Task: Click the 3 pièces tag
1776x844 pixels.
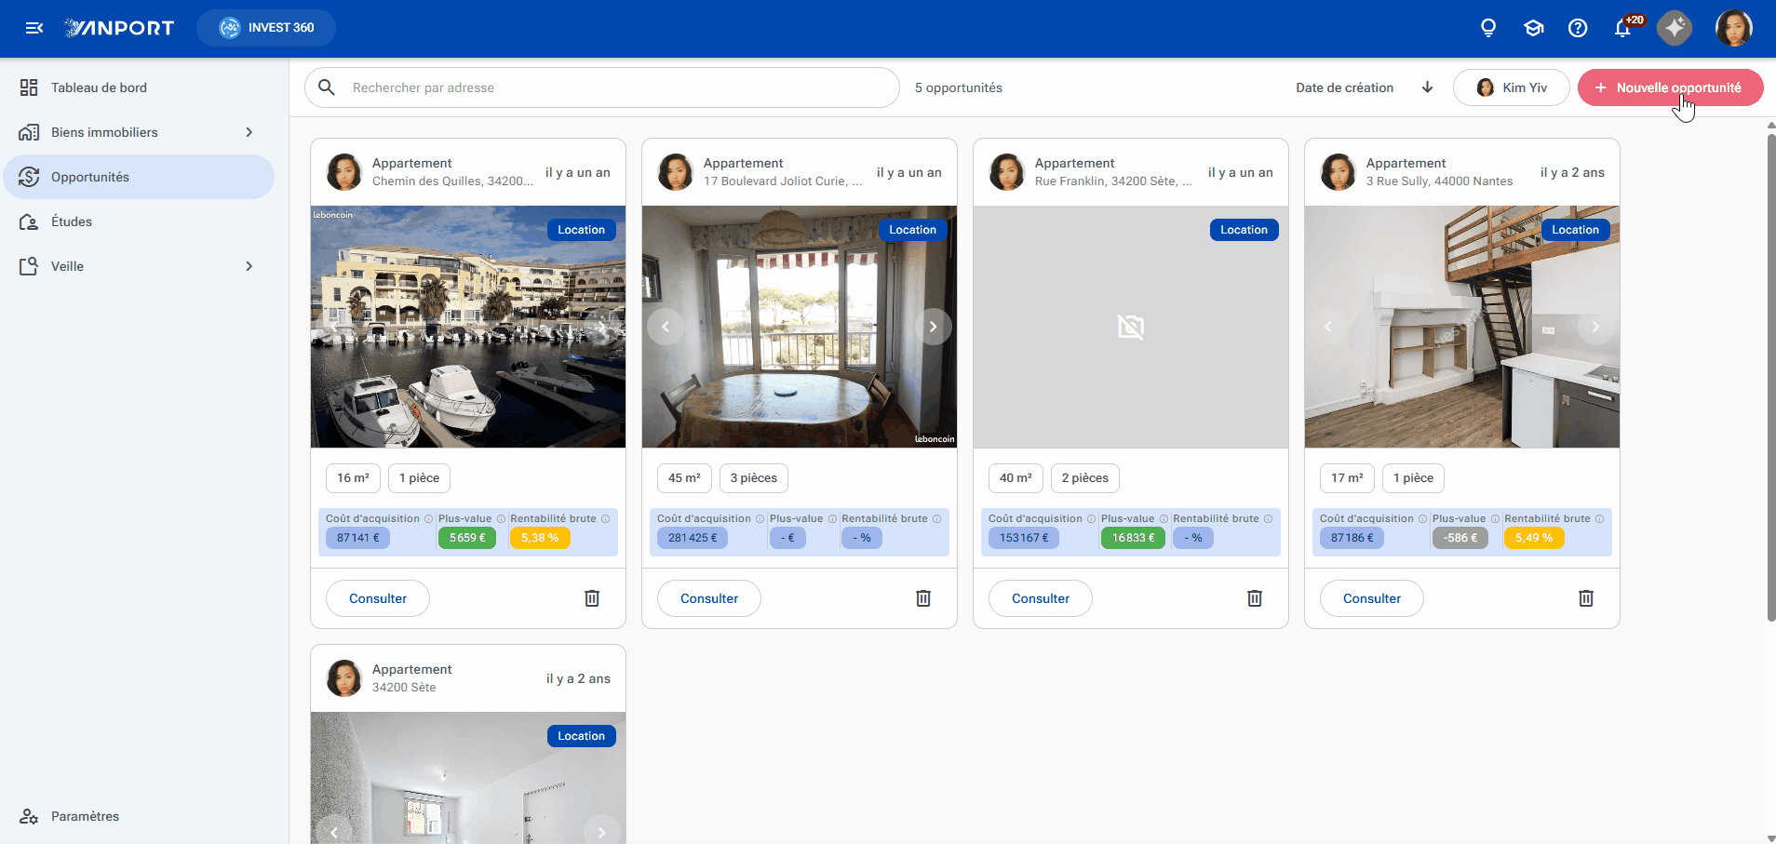Action: click(754, 478)
